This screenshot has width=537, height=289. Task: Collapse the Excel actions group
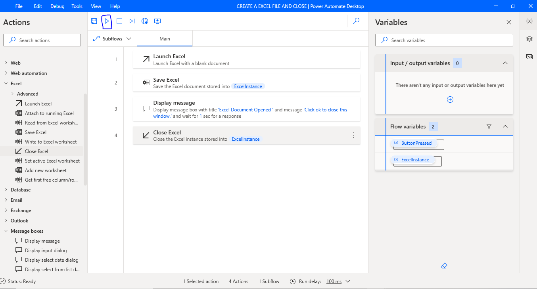(x=6, y=84)
